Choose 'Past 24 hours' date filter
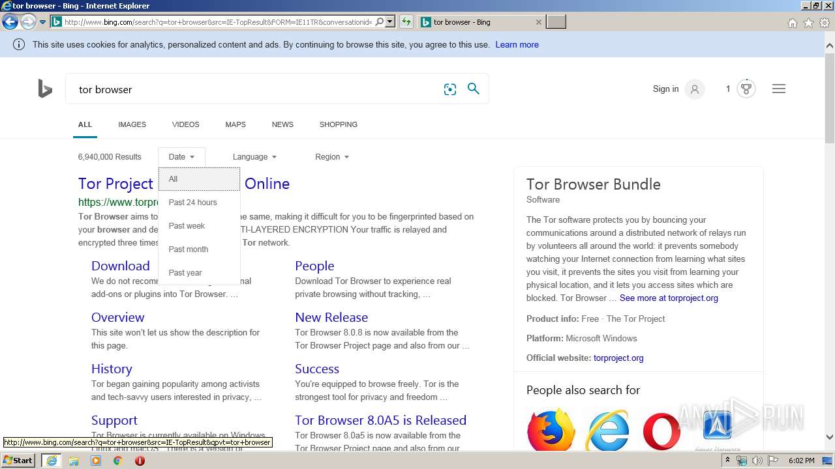835x469 pixels. tap(199, 203)
